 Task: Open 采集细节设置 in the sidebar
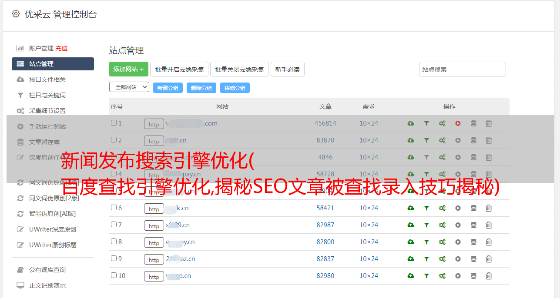tap(47, 111)
